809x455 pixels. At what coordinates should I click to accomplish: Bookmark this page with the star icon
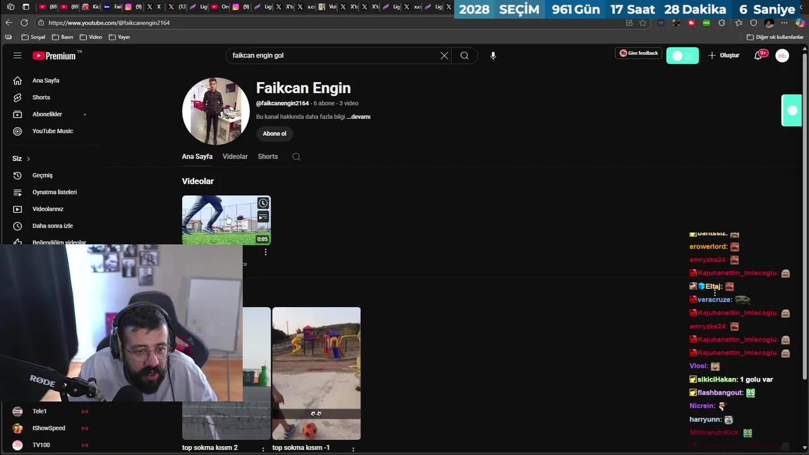tap(643, 23)
